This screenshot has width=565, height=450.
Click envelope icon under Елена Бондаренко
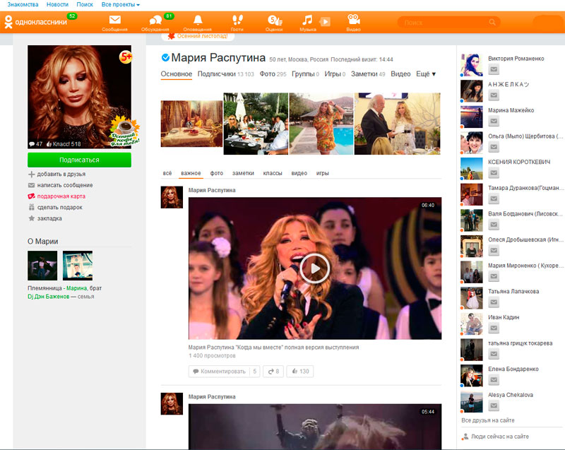point(494,380)
